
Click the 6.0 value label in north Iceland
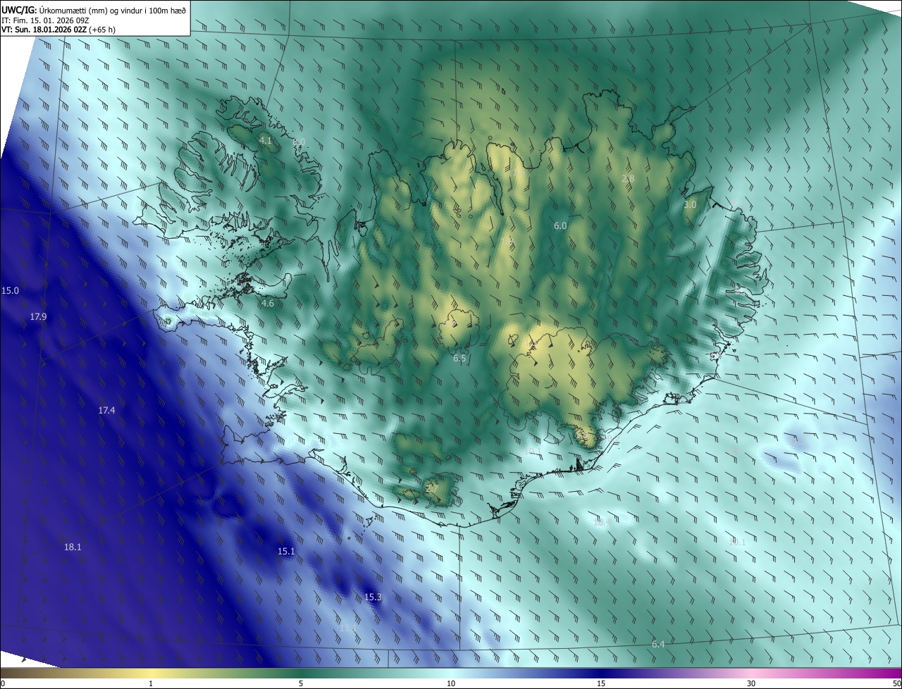click(560, 225)
